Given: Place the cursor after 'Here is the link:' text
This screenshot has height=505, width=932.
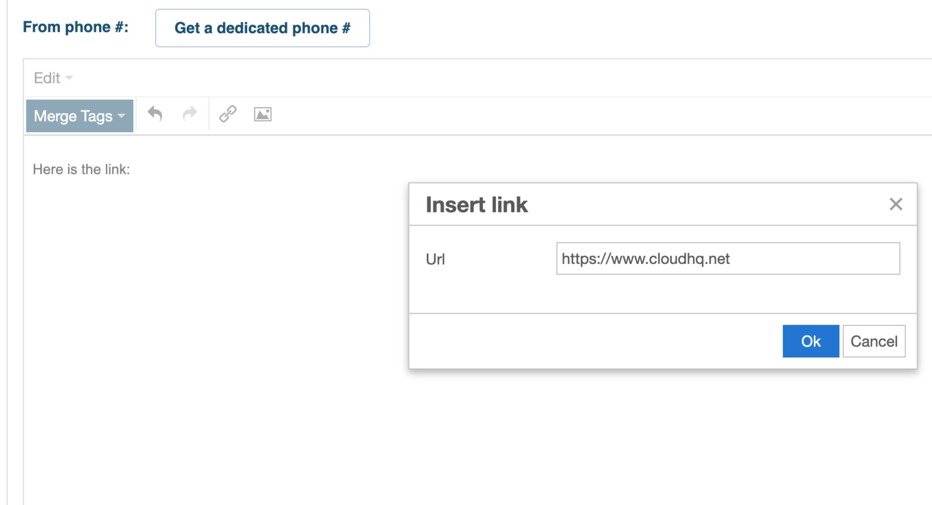Looking at the screenshot, I should 131,169.
